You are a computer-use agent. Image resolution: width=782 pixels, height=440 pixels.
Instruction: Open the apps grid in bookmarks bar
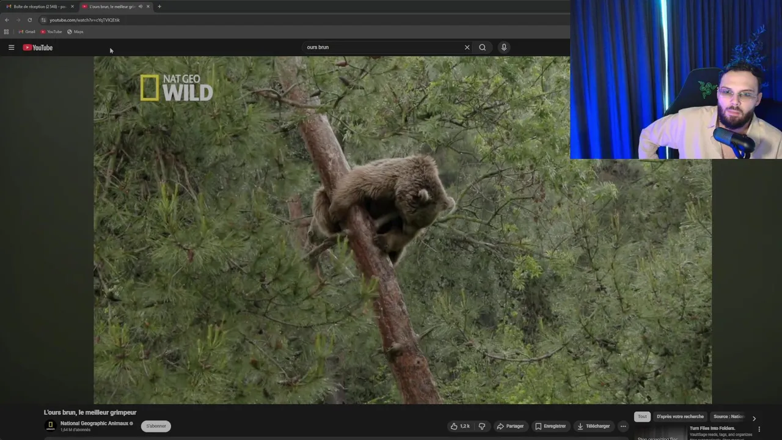point(7,32)
